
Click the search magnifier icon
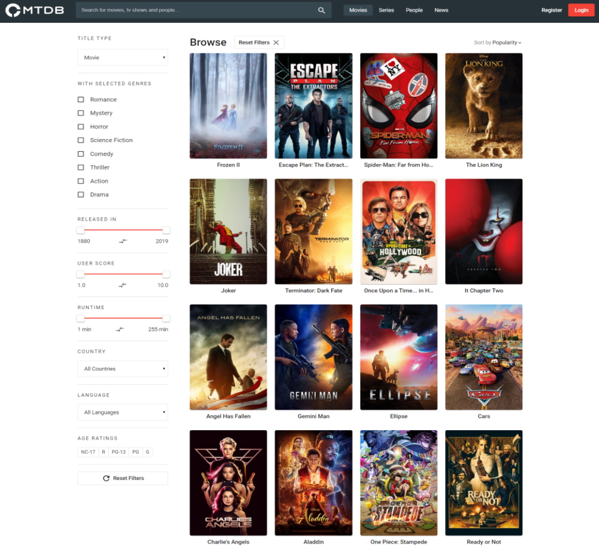[x=322, y=10]
